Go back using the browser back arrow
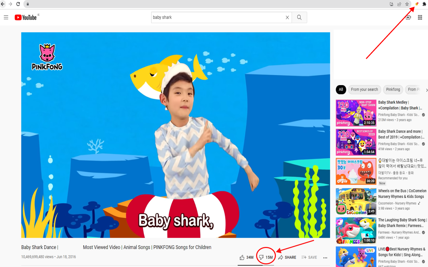 click(3, 4)
